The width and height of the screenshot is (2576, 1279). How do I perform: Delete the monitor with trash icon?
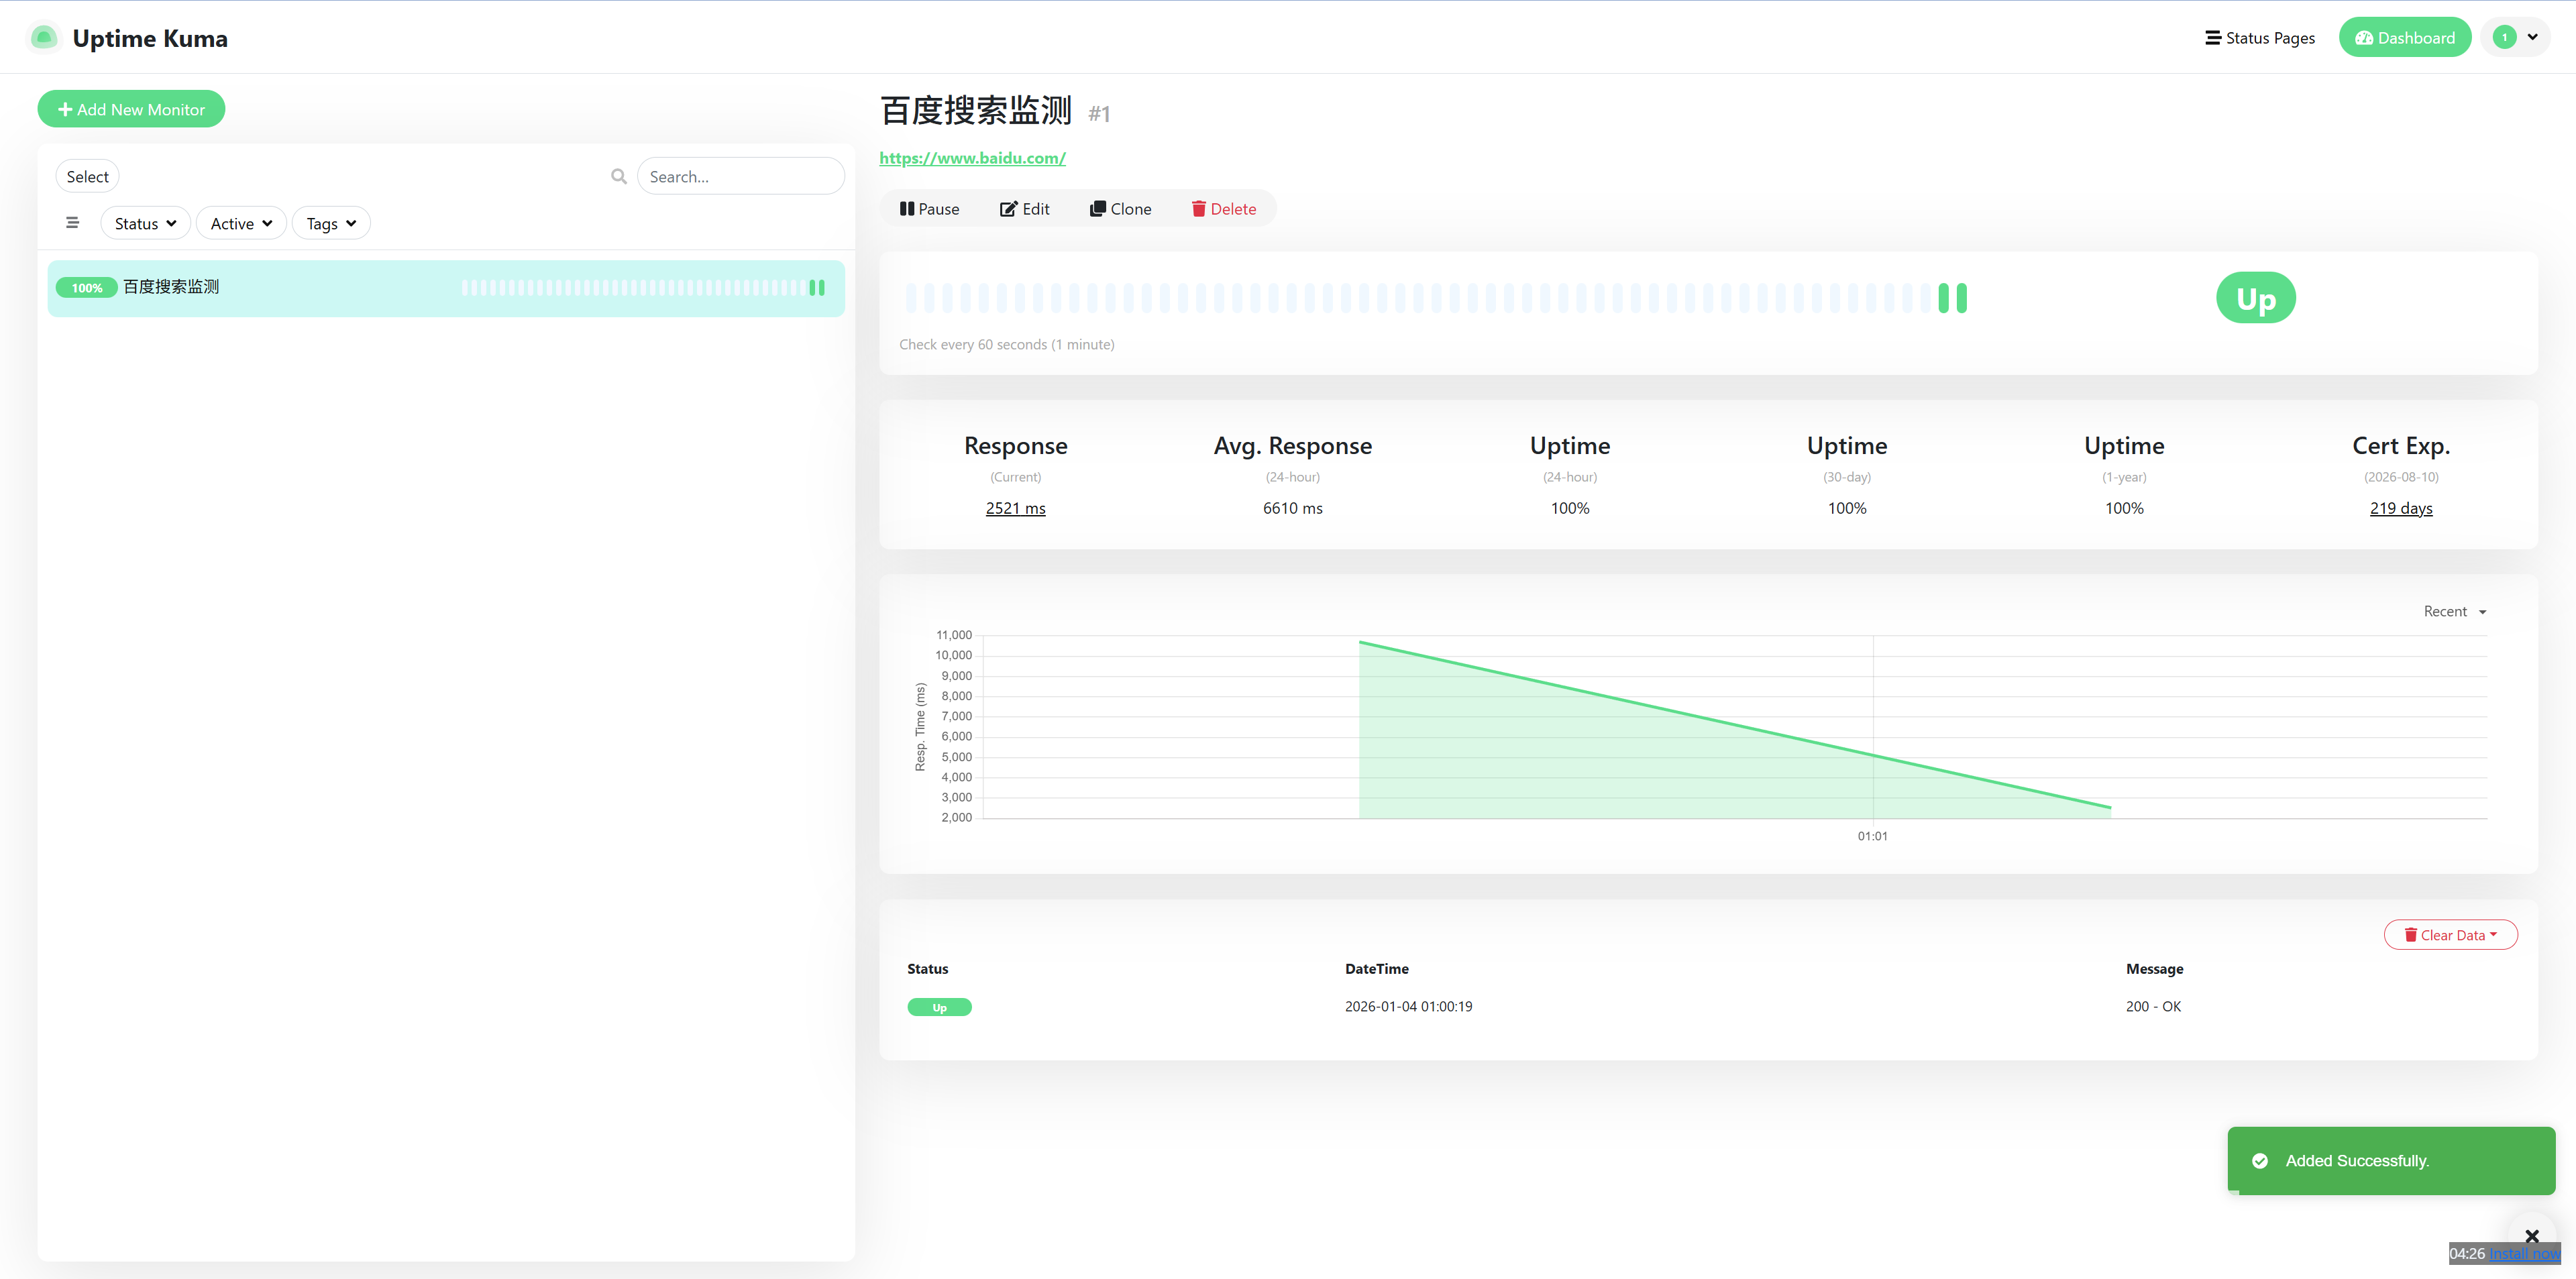pyautogui.click(x=1223, y=209)
